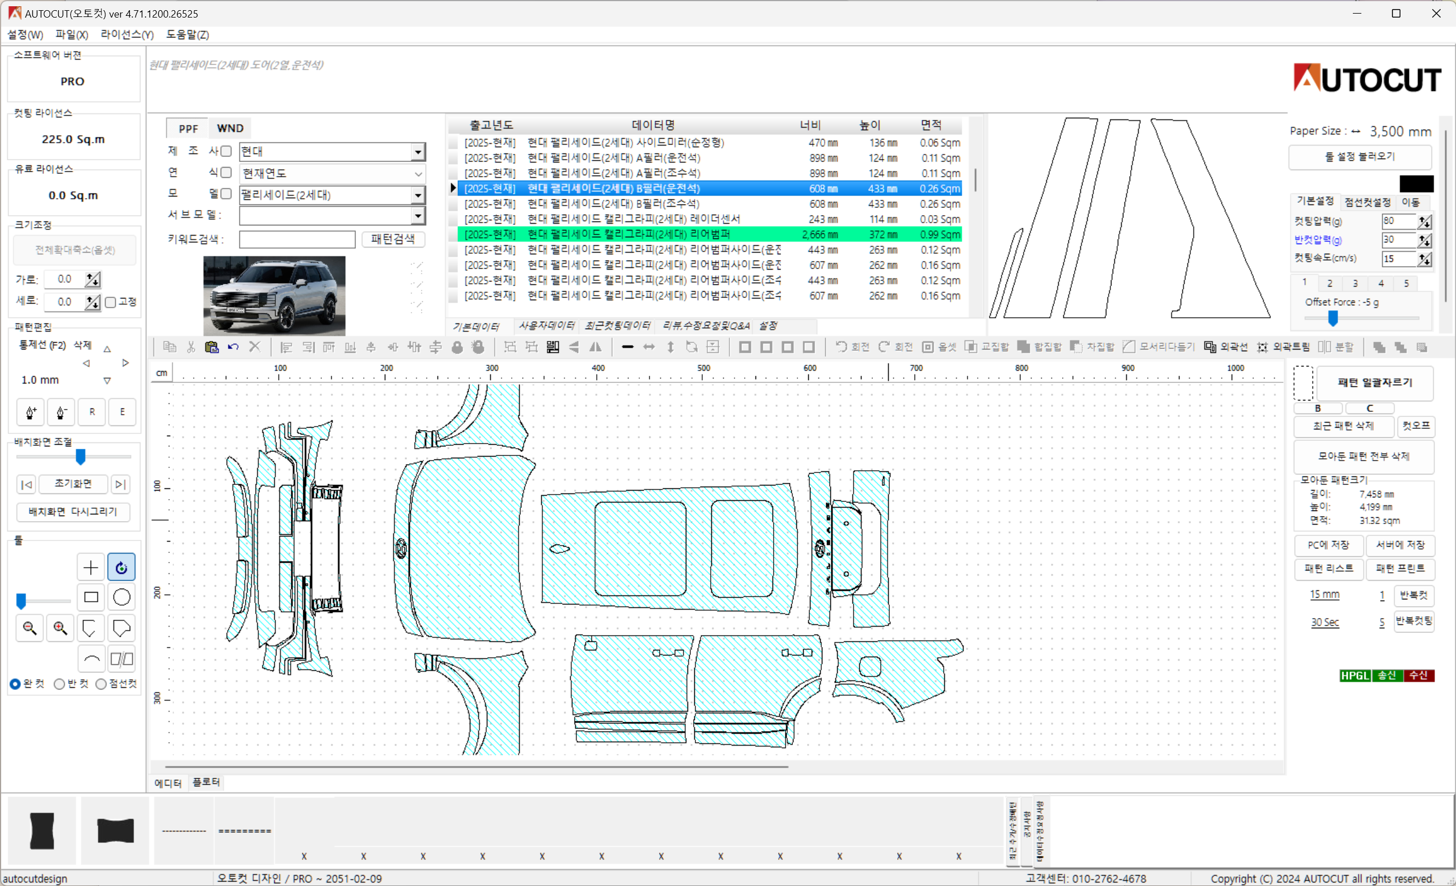1456x886 pixels.
Task: Select the crosshair plus tool
Action: click(91, 568)
